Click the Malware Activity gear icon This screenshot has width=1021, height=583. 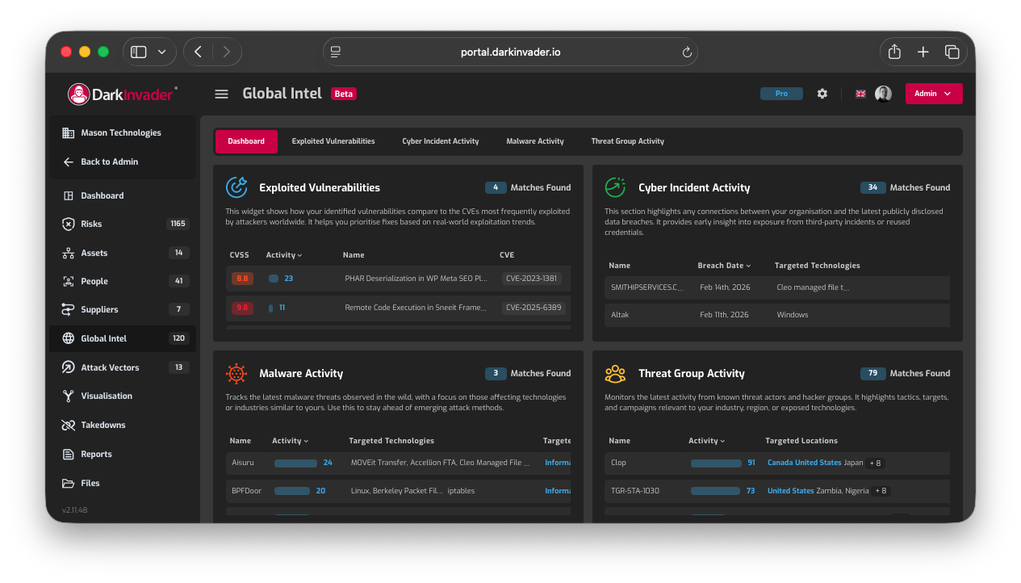[236, 373]
